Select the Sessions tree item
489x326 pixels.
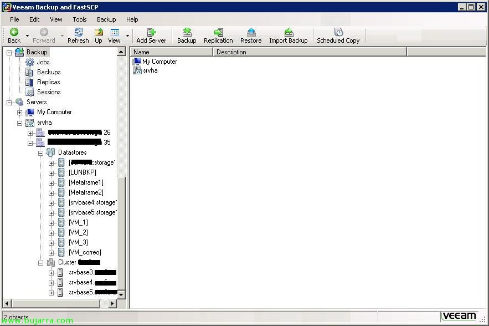[49, 92]
